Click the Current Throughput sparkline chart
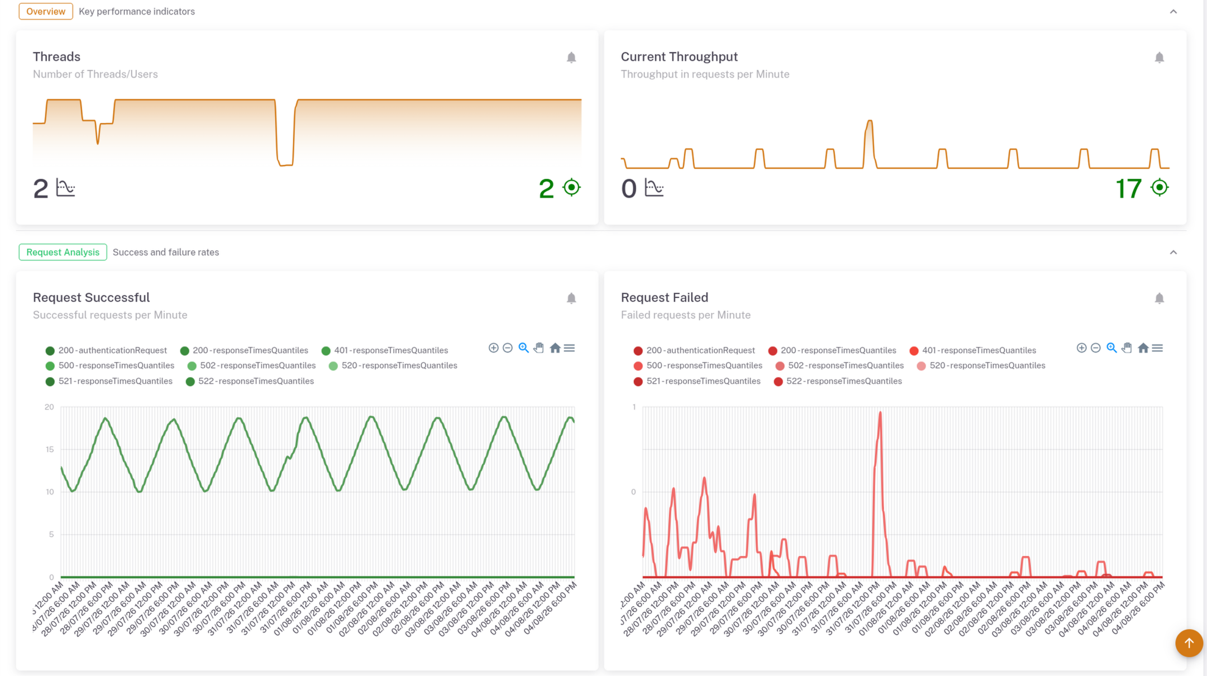Screen dimensions: 1207x676 (895, 144)
